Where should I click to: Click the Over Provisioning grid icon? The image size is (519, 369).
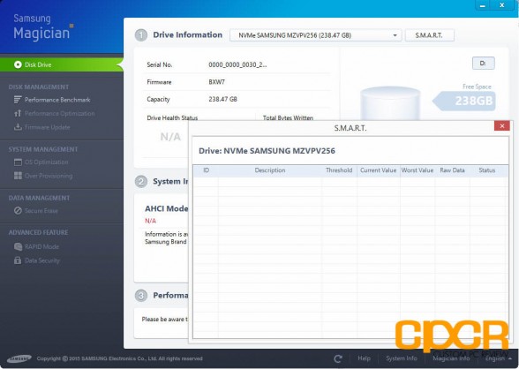[x=18, y=176]
